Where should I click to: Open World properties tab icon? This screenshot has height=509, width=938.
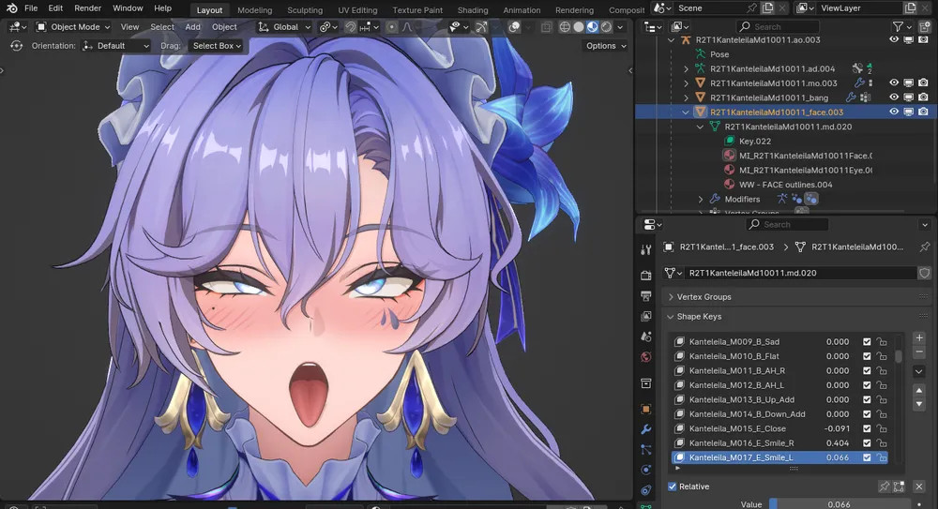[646, 357]
